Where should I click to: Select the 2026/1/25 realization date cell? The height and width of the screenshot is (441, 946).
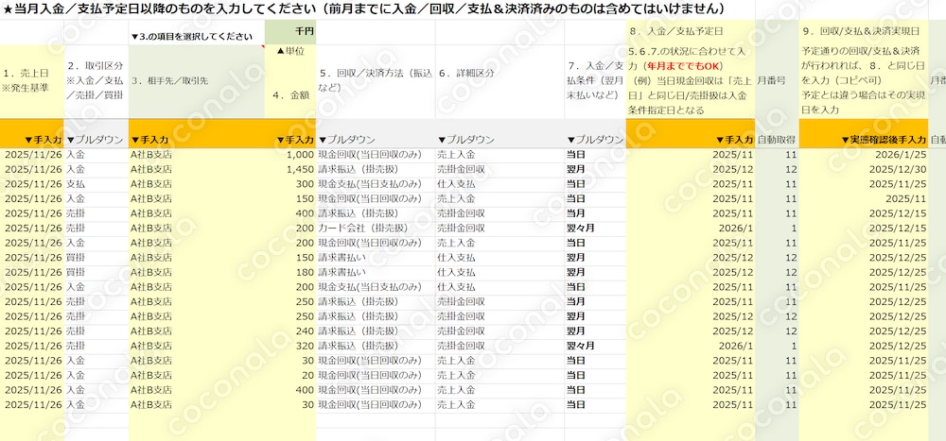[x=864, y=155]
